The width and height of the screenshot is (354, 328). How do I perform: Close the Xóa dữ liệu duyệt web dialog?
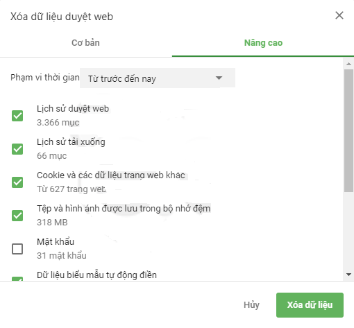[x=339, y=15]
